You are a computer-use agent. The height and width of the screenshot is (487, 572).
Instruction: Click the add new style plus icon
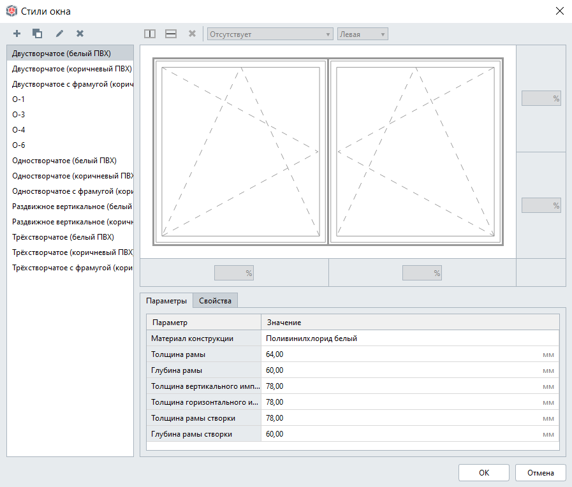(x=17, y=34)
